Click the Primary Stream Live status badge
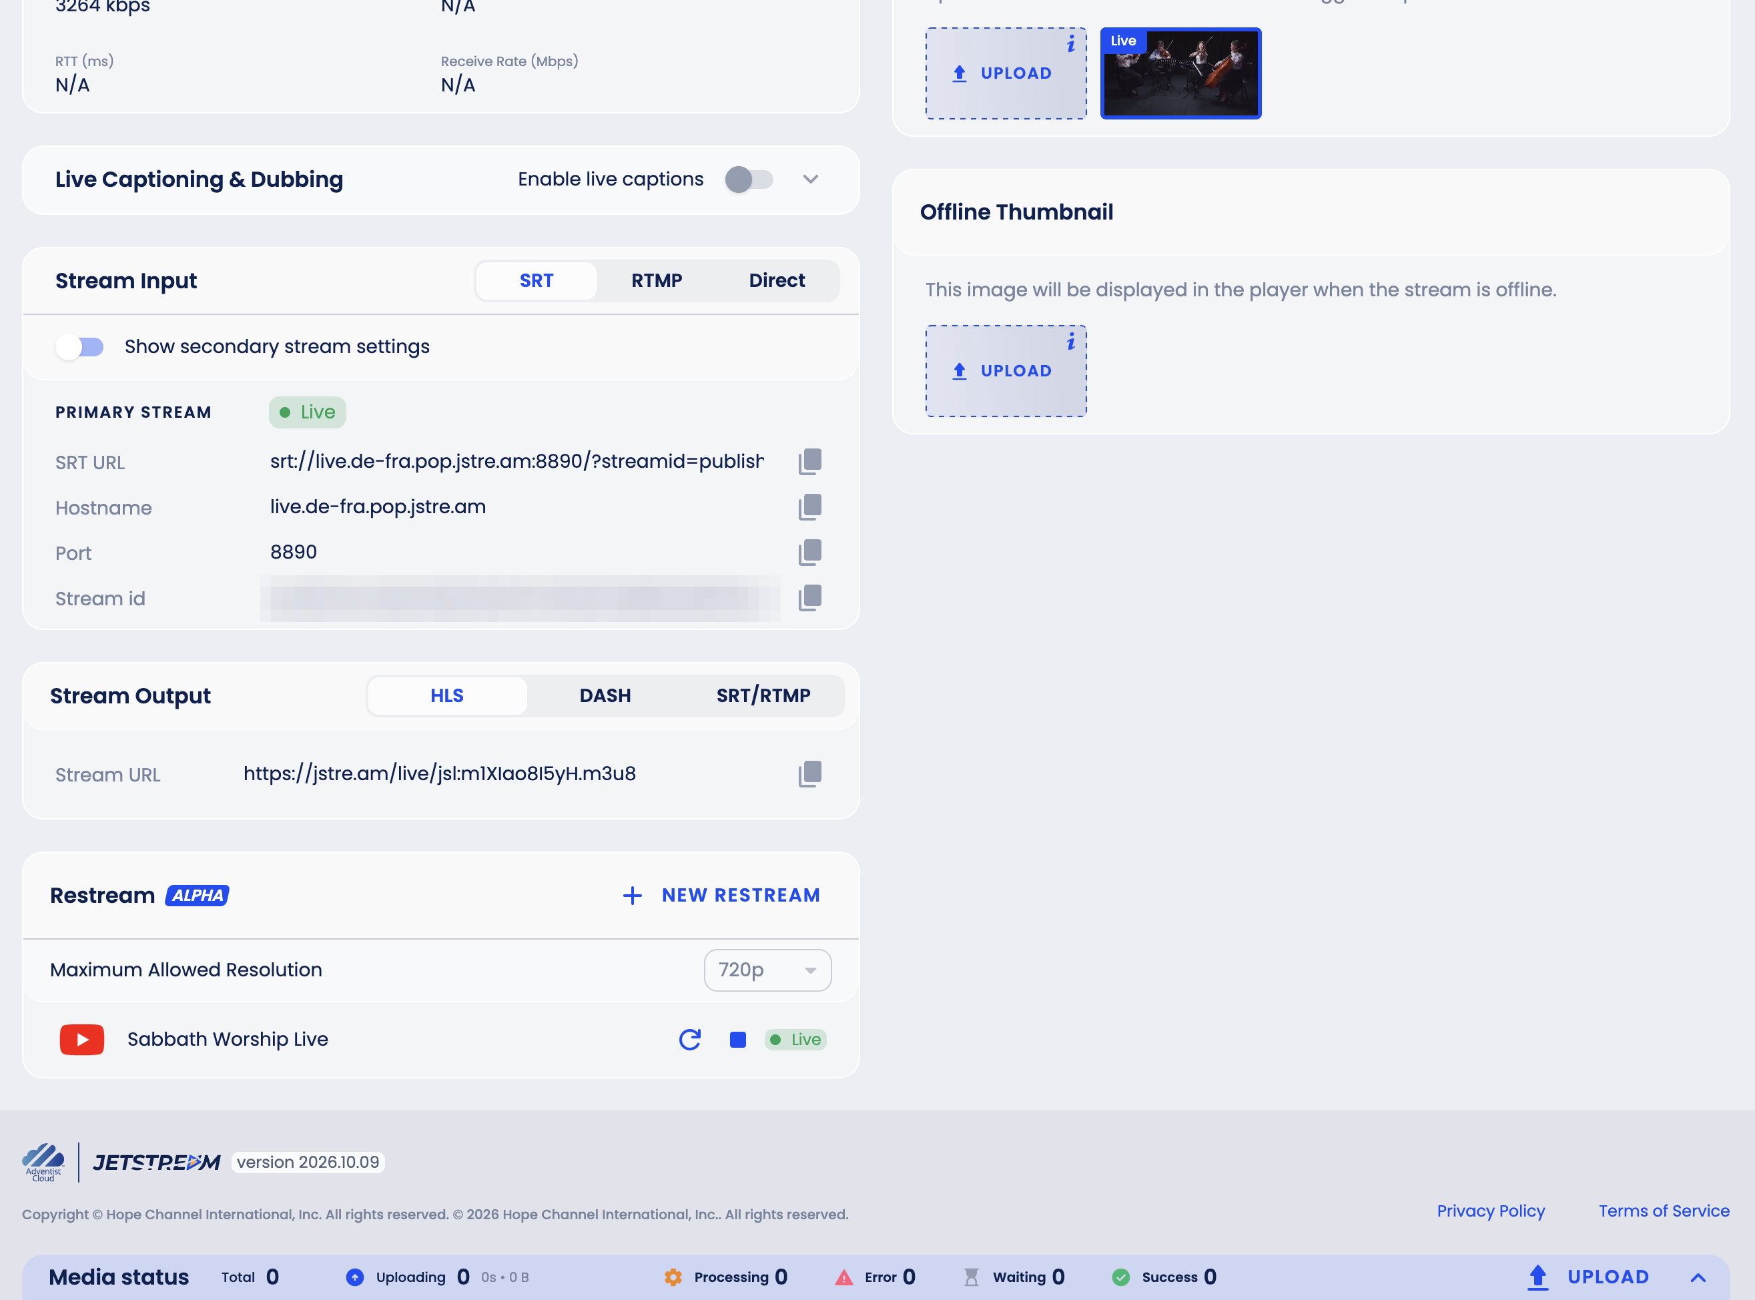 [x=307, y=412]
